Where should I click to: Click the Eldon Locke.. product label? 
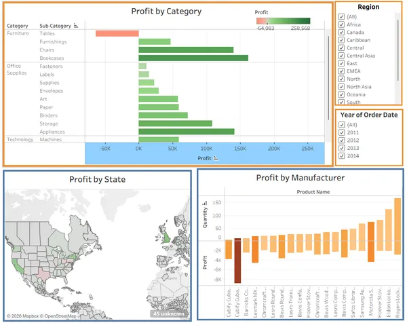pyautogui.click(x=389, y=302)
